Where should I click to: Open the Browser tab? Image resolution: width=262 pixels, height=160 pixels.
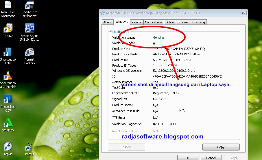click(183, 22)
